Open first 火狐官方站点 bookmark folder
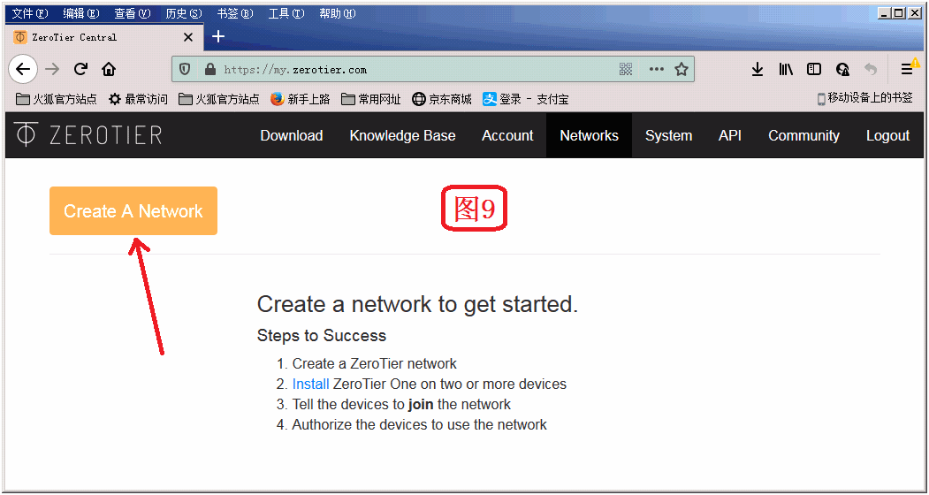 (x=57, y=99)
